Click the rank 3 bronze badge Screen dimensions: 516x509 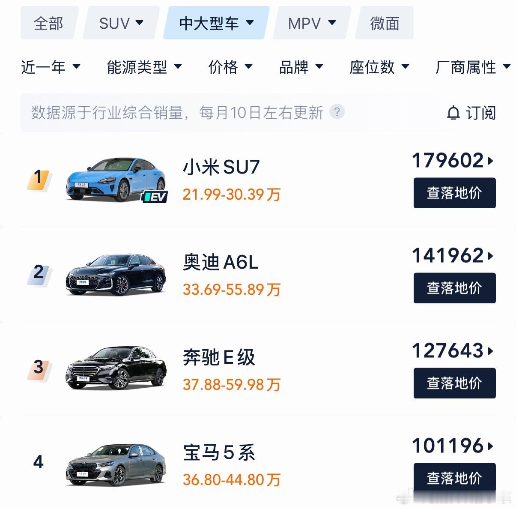[x=39, y=368]
